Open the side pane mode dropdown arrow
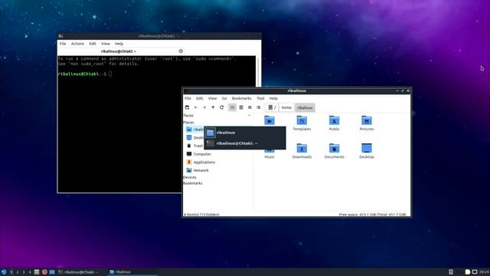The image size is (490, 276). coord(250,116)
